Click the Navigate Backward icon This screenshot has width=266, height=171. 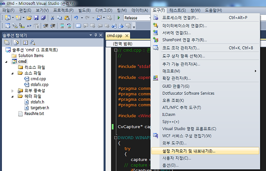click(x=99, y=18)
